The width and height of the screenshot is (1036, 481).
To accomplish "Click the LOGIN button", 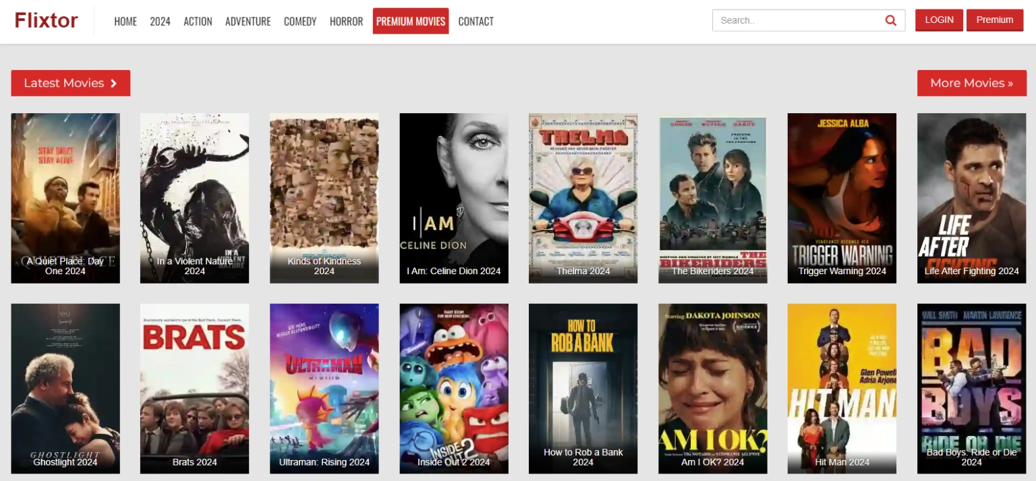I will point(939,20).
